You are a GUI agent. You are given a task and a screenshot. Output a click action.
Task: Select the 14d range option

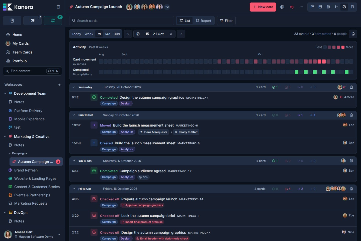pos(108,34)
